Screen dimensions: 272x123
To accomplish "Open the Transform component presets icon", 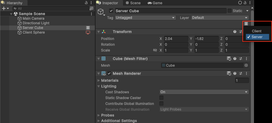I will point(241,32).
